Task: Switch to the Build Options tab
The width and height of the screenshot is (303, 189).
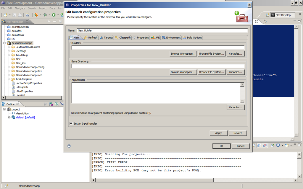Action: pos(192,38)
